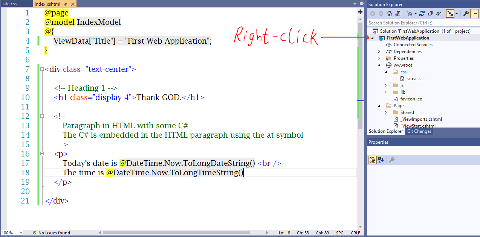Expand the js folder arrow
This screenshot has width=480, height=237.
[x=386, y=85]
